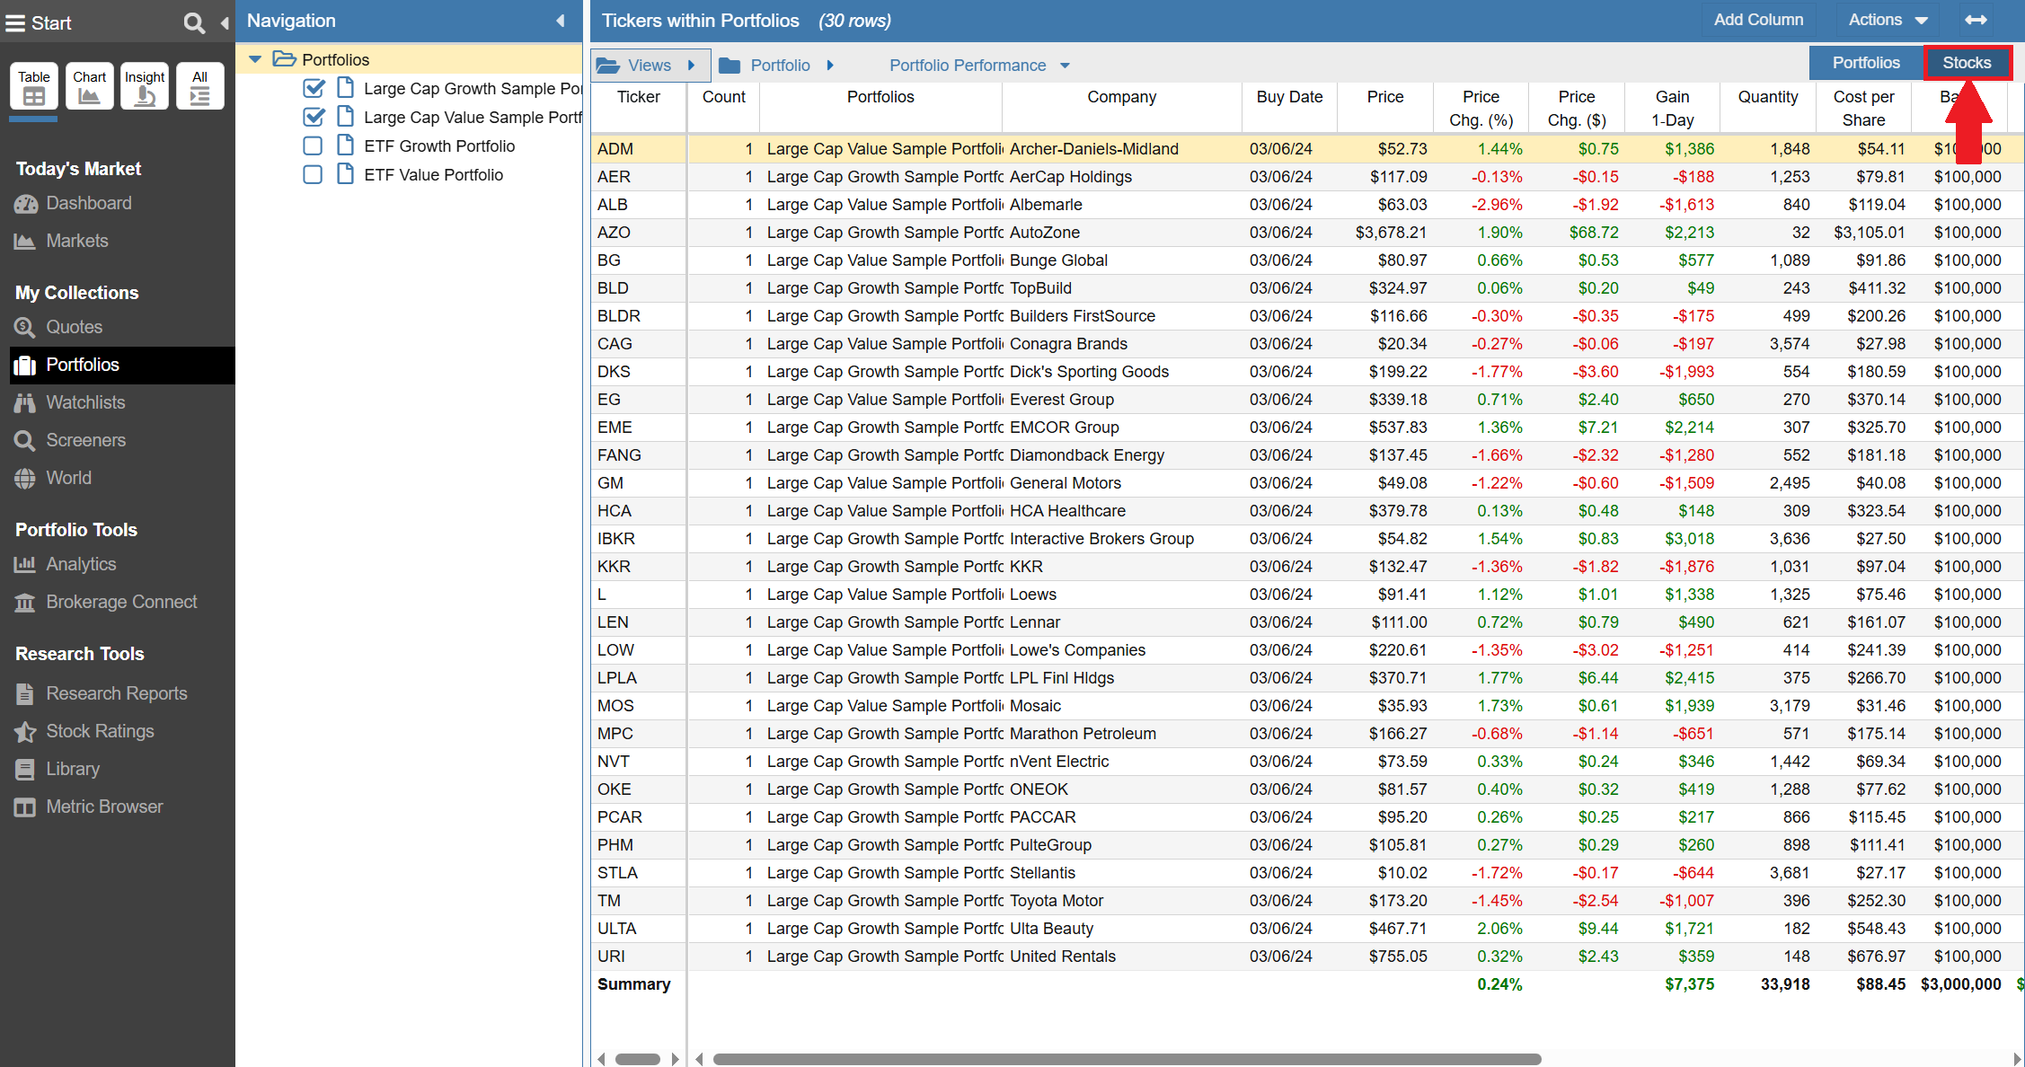Click the Archer-Daniels-Midland company cell
Viewport: 2025px width, 1067px height.
(1121, 148)
